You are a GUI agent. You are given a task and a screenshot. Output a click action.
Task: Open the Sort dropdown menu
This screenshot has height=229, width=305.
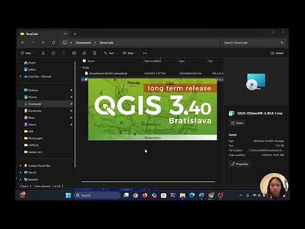pos(110,53)
